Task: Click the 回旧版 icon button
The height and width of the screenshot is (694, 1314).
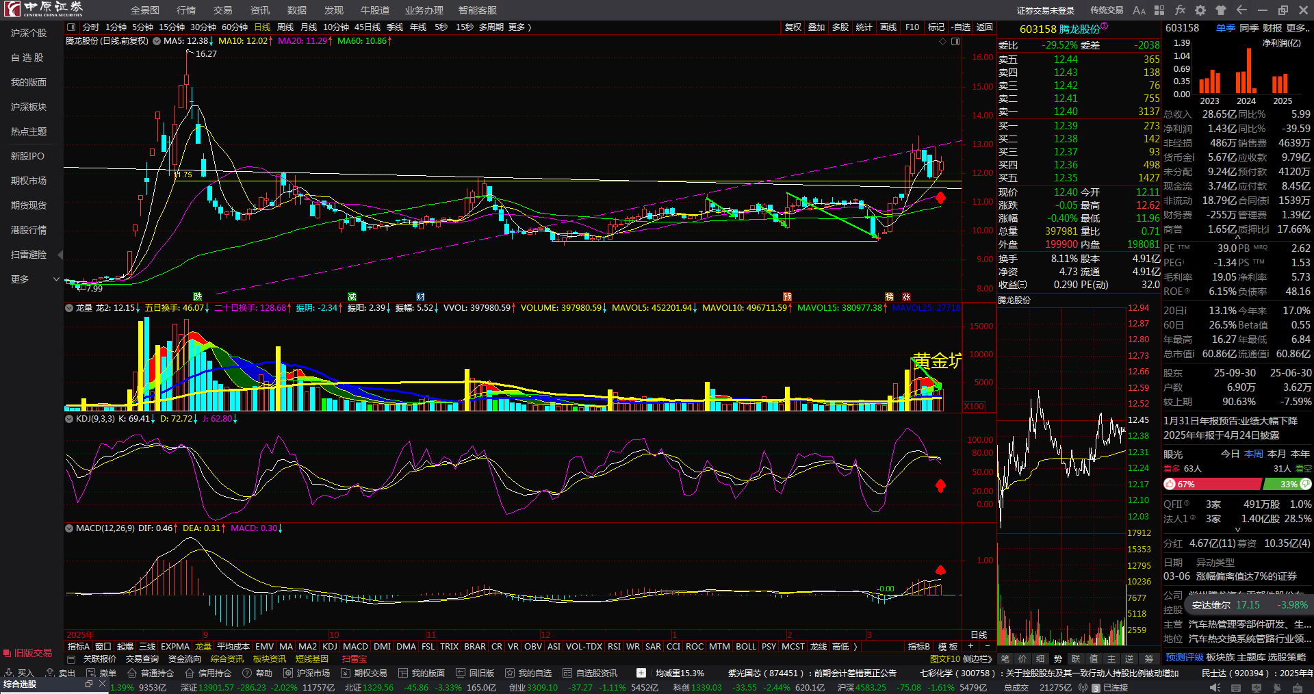Action: tap(475, 673)
